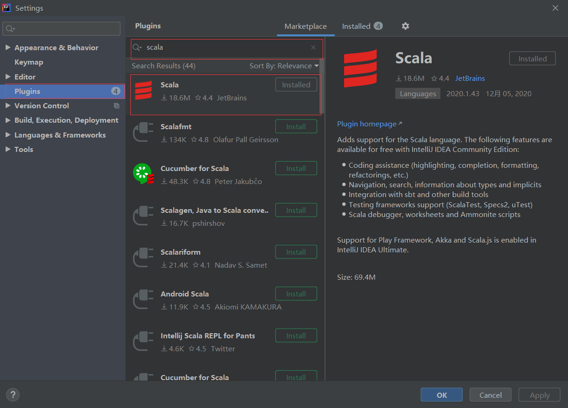Confirm settings with OK button
Screen dimensions: 568x408
point(441,395)
